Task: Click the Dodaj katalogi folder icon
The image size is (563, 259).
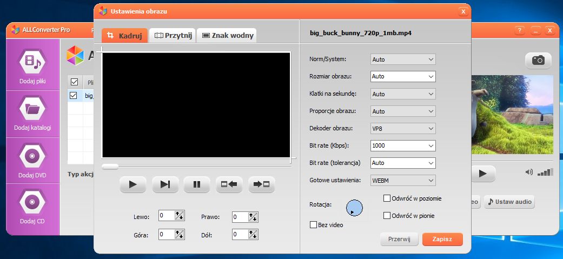Action: pyautogui.click(x=32, y=108)
